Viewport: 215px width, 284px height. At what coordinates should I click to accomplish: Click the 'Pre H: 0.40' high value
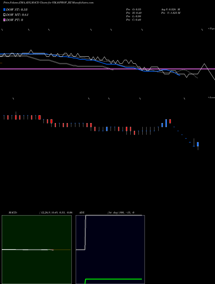134,13
